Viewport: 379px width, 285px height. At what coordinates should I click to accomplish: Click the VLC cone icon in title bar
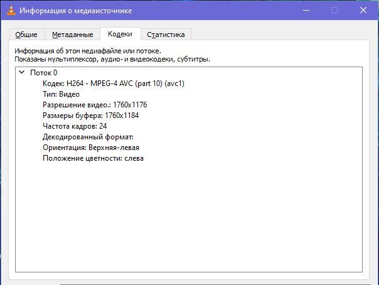pyautogui.click(x=11, y=10)
